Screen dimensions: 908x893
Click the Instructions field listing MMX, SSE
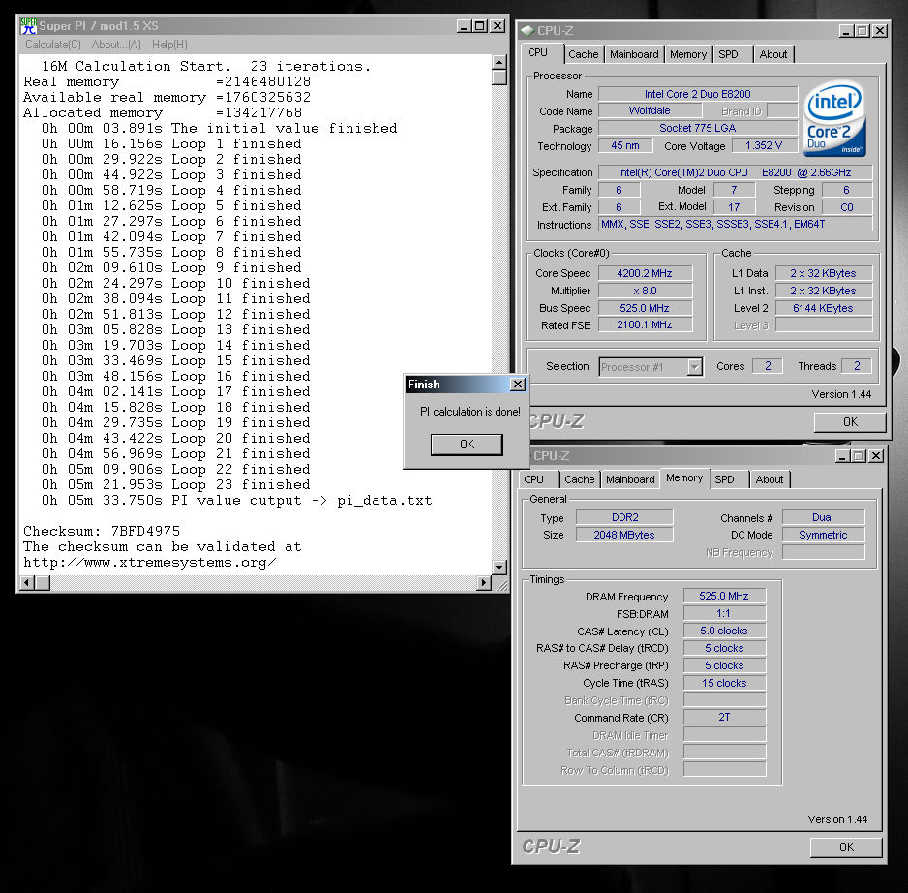735,225
